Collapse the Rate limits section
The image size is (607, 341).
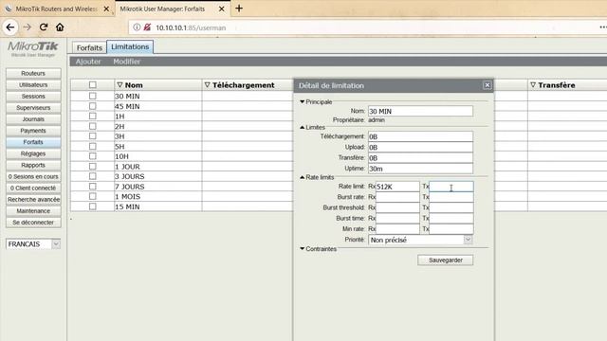click(x=303, y=177)
